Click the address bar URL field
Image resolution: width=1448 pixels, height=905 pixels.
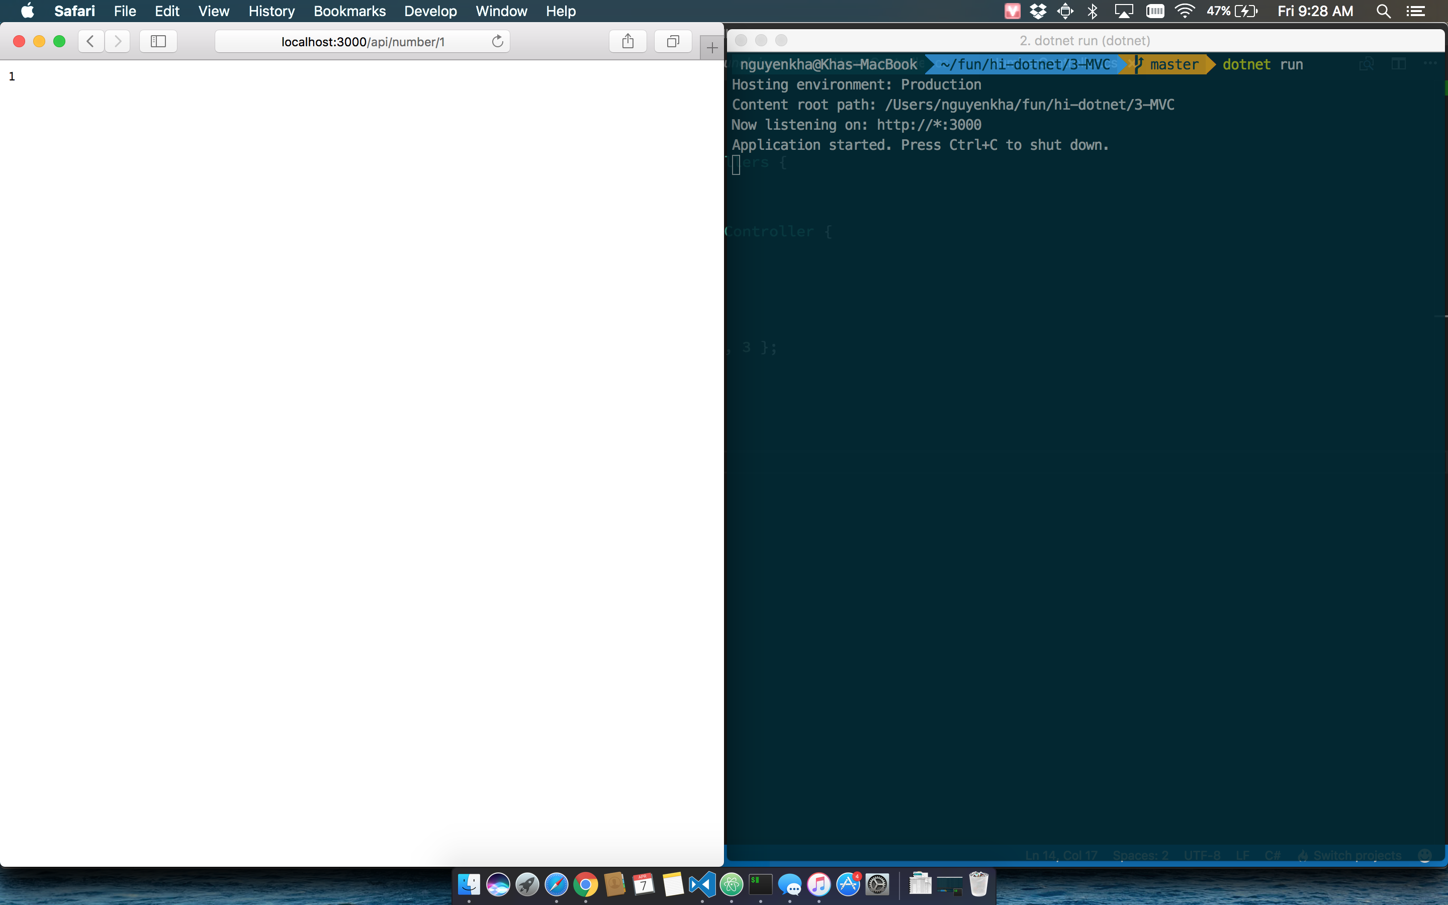tap(364, 42)
